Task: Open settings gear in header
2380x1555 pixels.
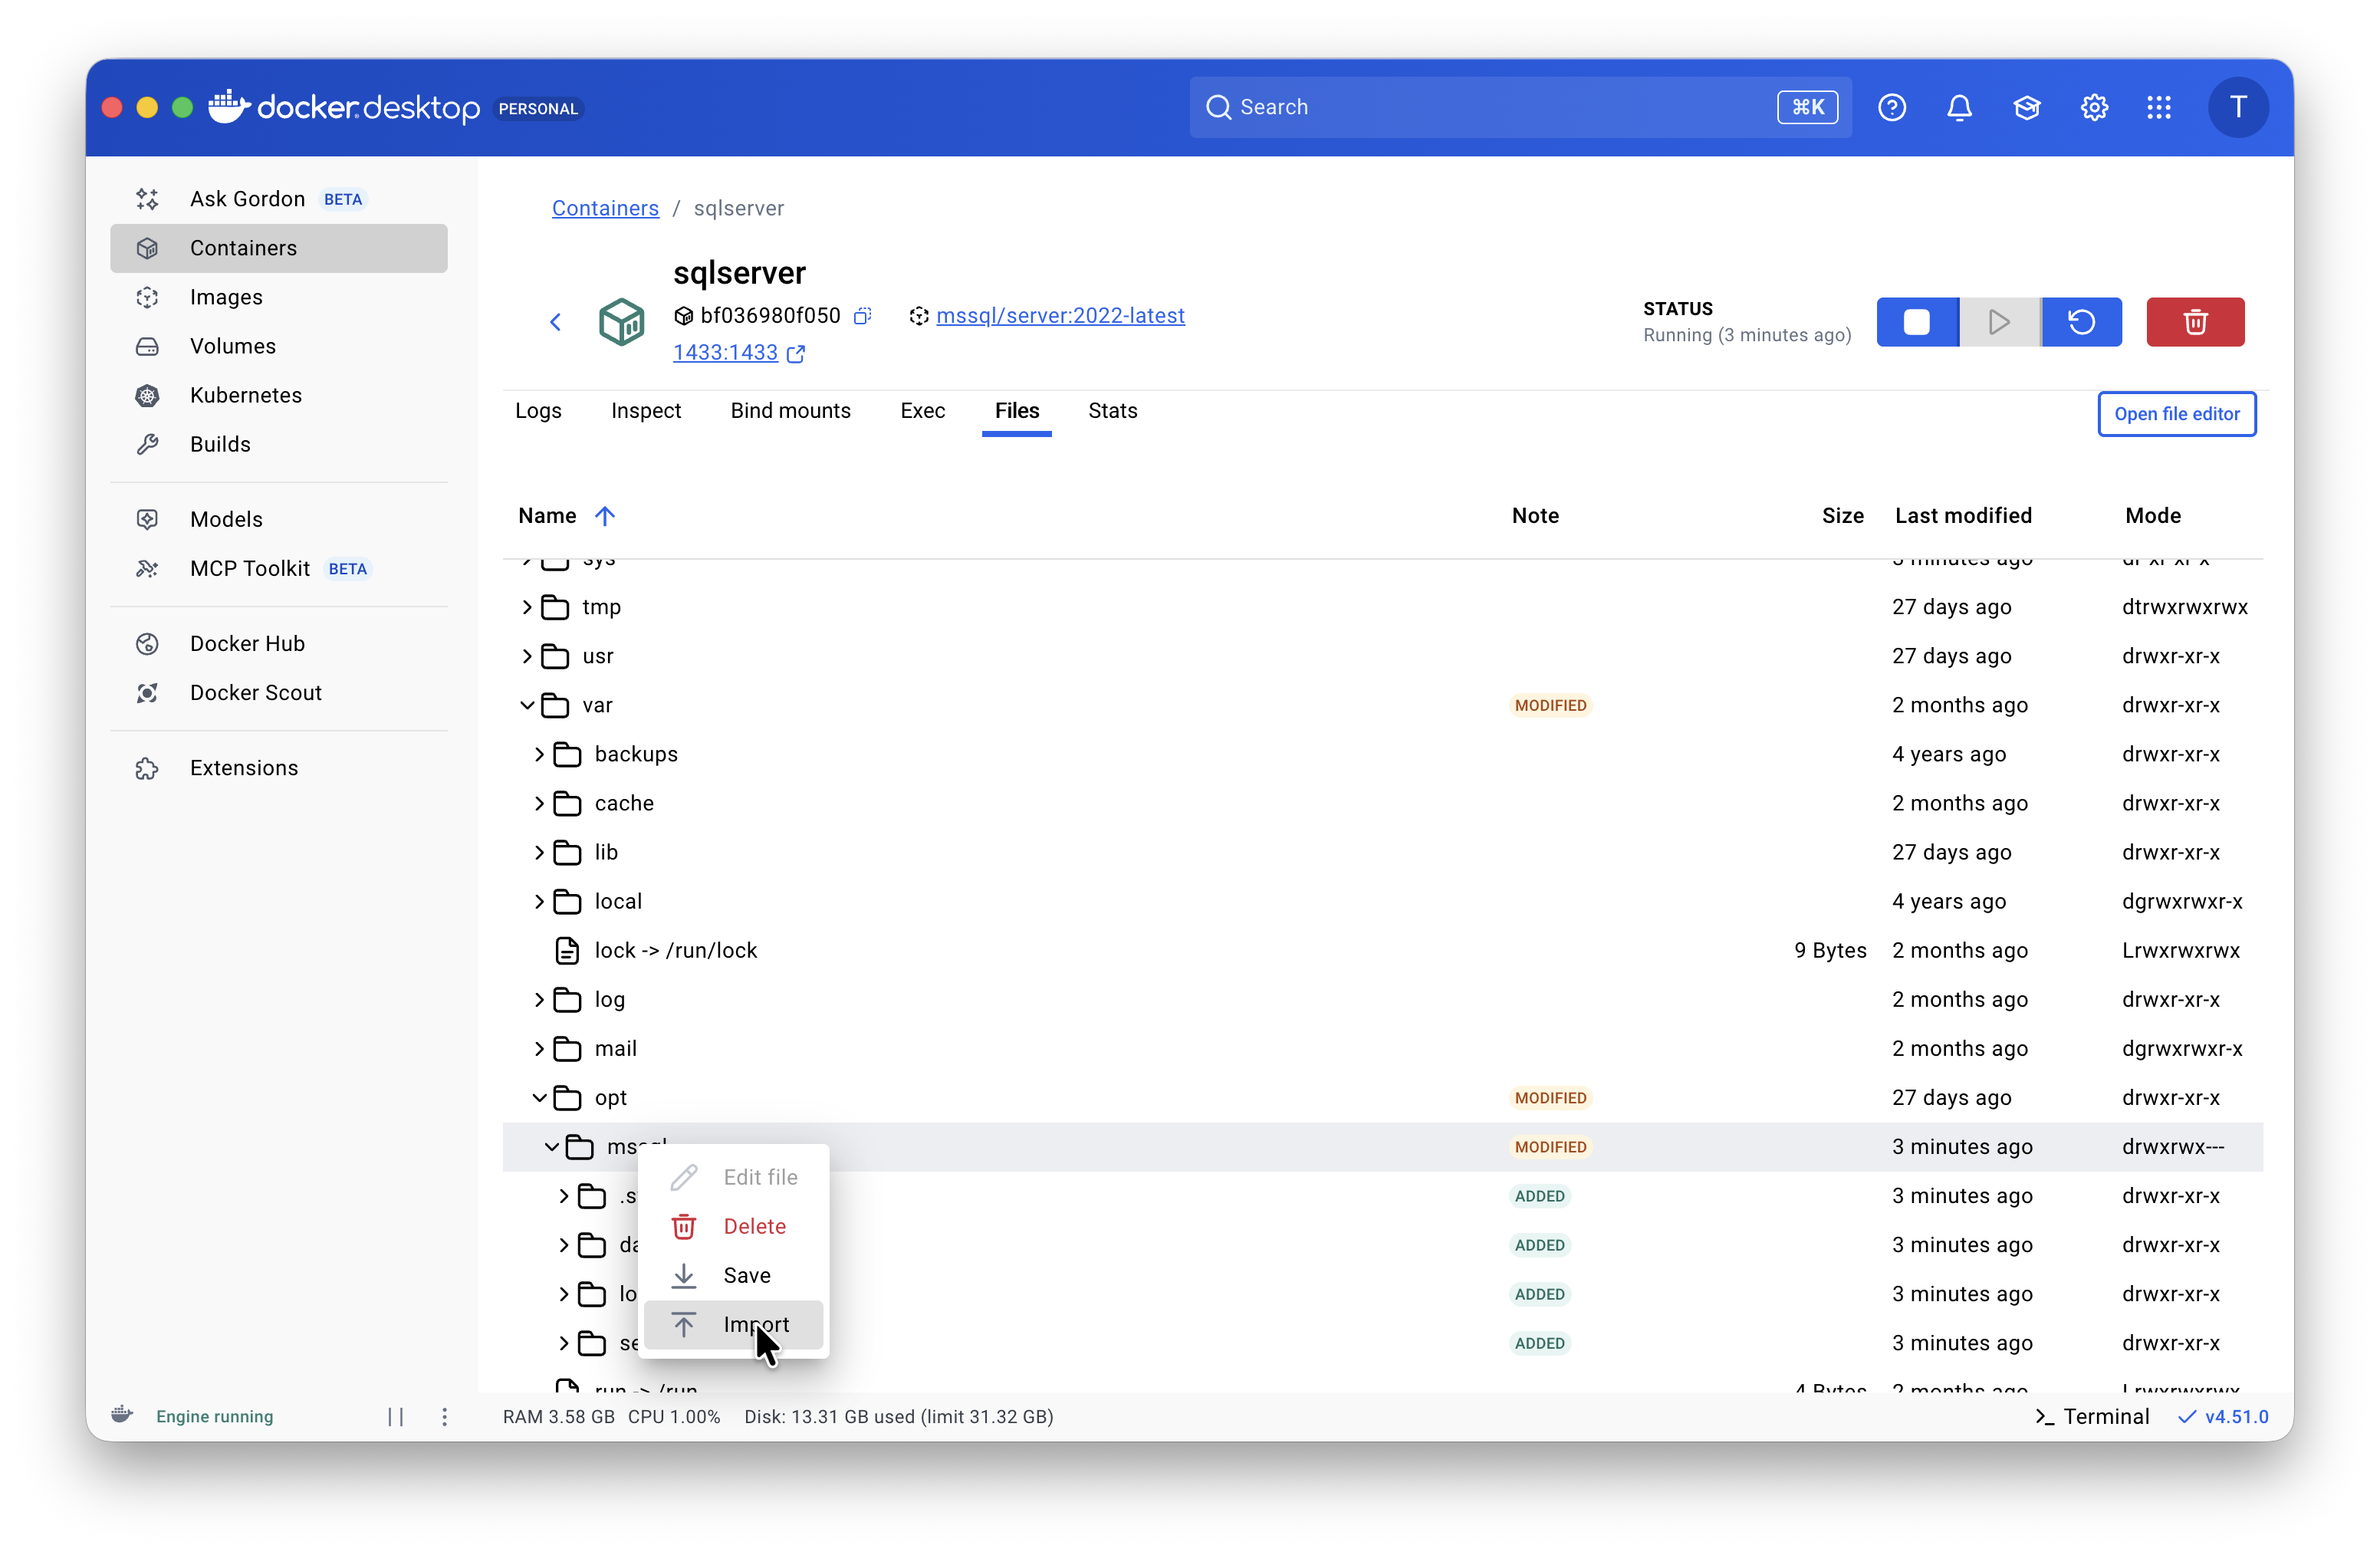Action: point(2094,107)
